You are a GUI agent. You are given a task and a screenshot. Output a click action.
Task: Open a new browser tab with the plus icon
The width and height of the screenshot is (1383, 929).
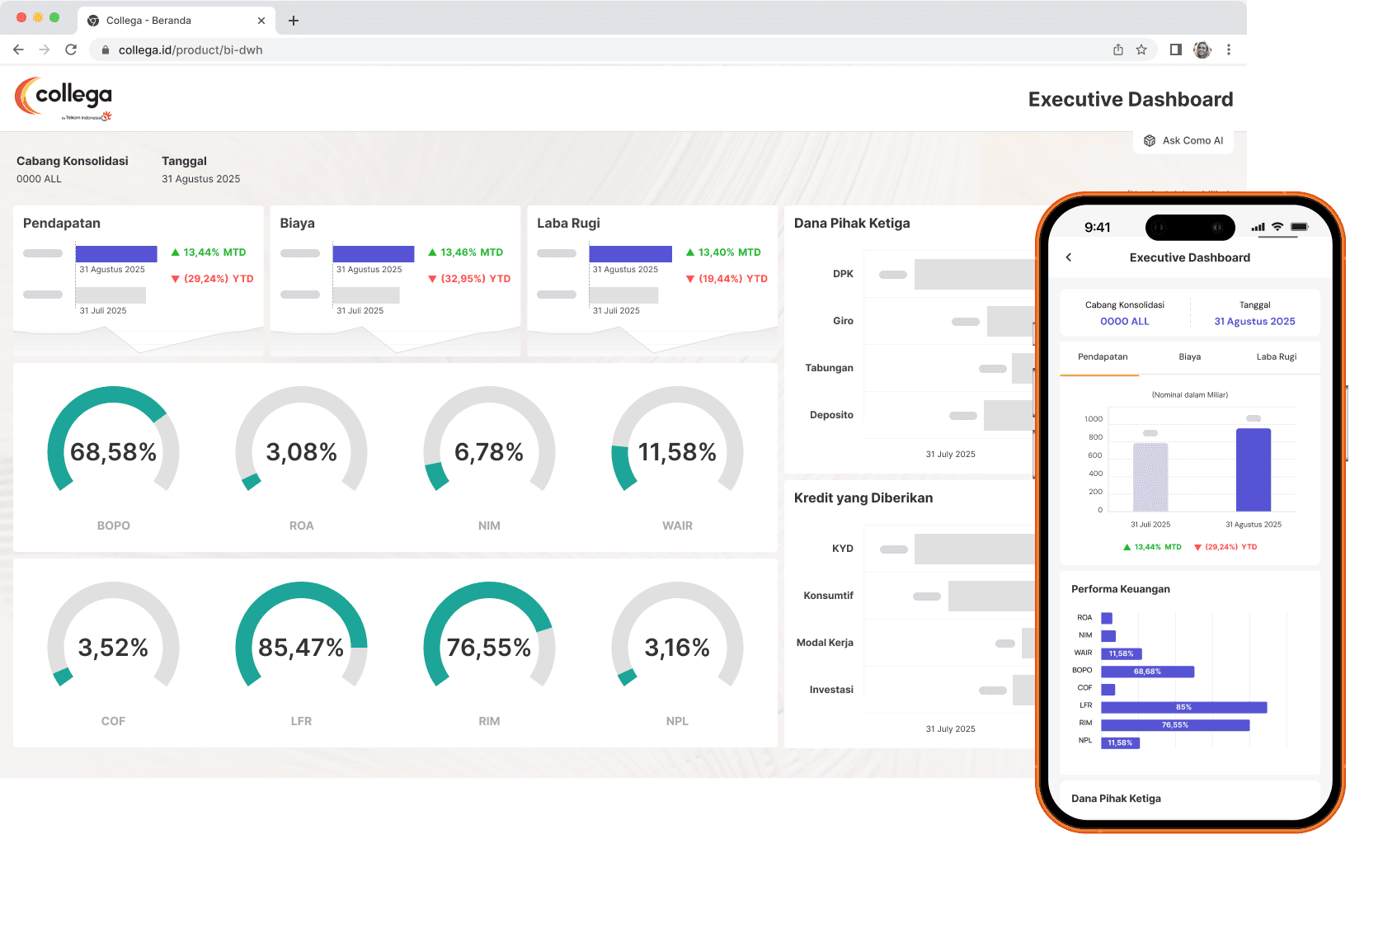tap(294, 20)
